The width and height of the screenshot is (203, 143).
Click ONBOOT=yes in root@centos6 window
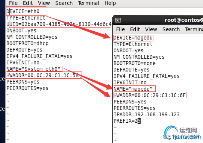click(129, 50)
